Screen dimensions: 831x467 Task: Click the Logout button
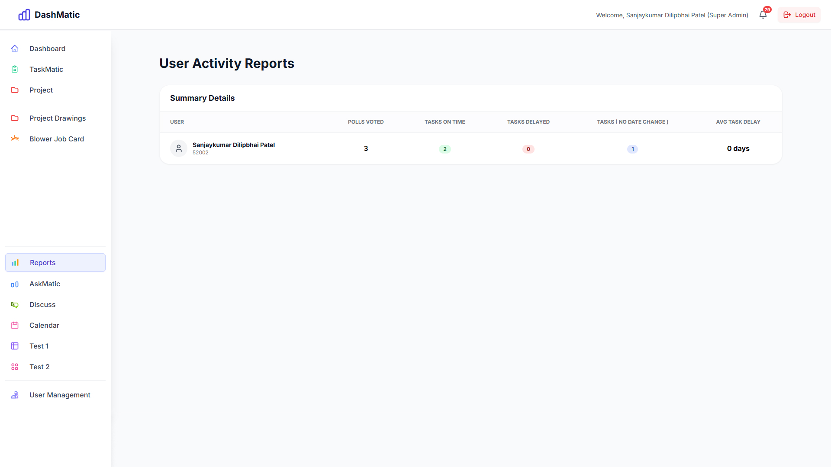point(799,15)
